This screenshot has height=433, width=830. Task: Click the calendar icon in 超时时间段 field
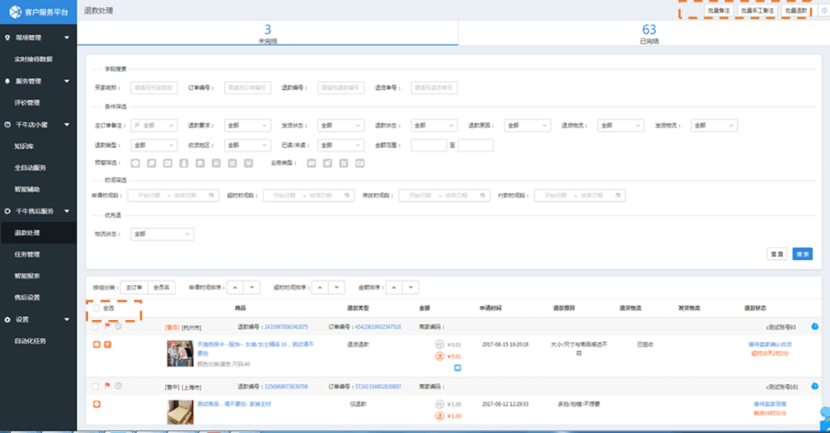(347, 195)
